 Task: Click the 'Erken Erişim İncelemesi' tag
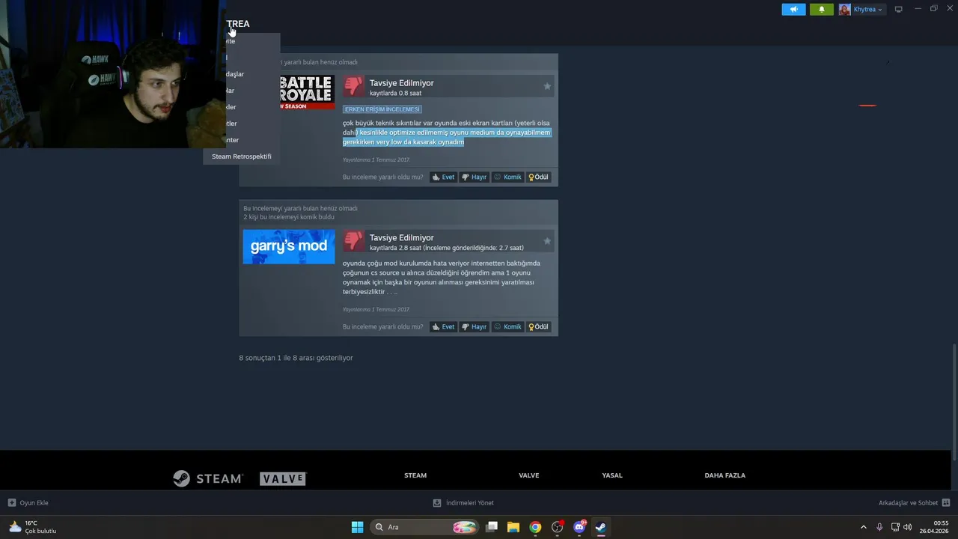[x=382, y=109]
